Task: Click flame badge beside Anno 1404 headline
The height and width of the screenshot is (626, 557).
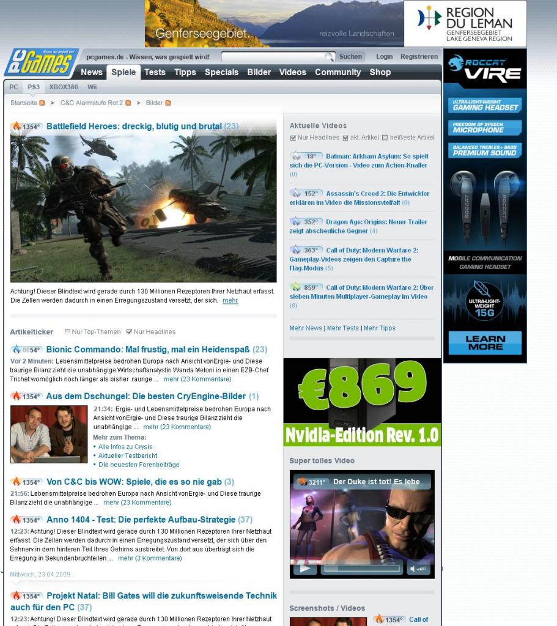Action: pos(26,520)
